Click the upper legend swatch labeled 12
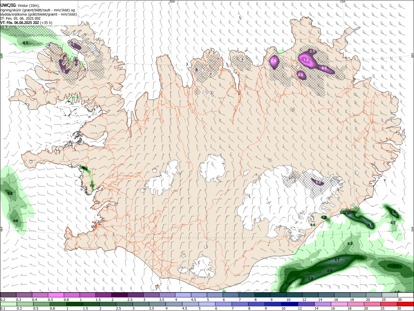 310,295
